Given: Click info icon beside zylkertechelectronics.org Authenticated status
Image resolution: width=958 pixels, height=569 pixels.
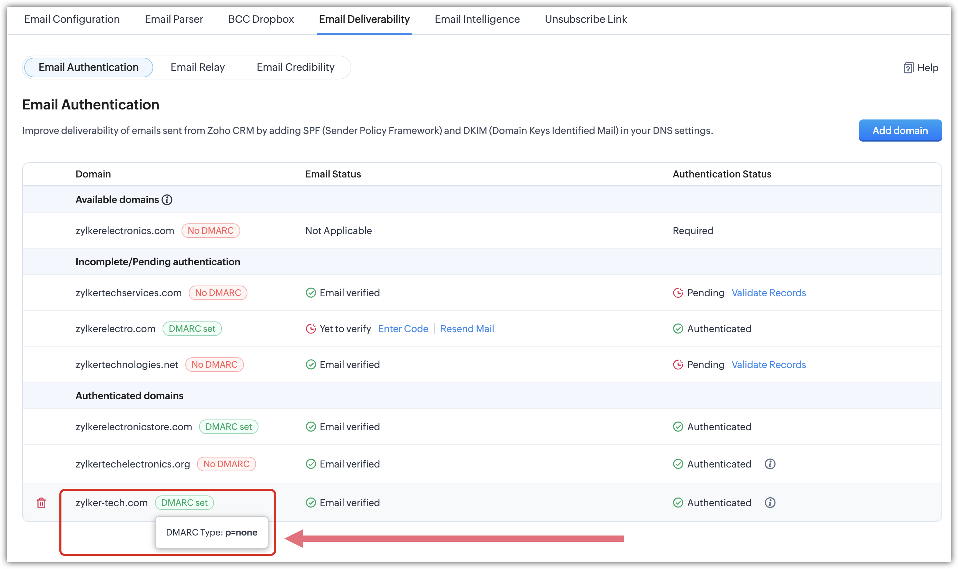Looking at the screenshot, I should 770,464.
